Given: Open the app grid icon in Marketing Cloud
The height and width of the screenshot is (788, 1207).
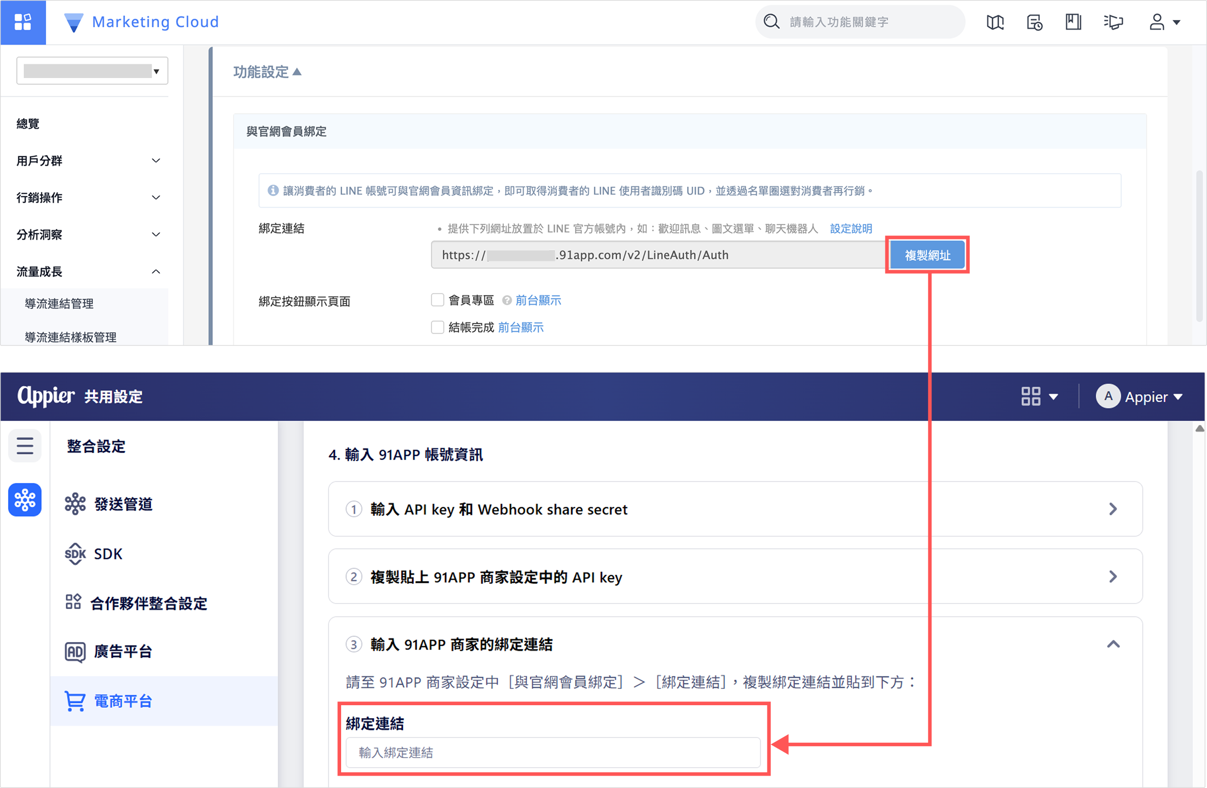Looking at the screenshot, I should (x=23, y=22).
